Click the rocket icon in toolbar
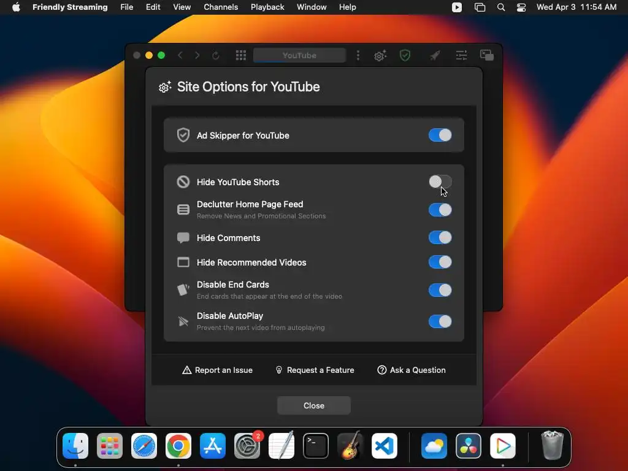 (x=435, y=55)
